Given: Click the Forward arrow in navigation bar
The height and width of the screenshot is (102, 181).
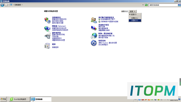Looking at the screenshot, I should (6, 5).
